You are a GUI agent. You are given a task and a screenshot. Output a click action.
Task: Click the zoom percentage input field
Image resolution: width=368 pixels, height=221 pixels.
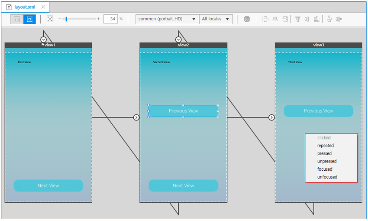pos(110,19)
